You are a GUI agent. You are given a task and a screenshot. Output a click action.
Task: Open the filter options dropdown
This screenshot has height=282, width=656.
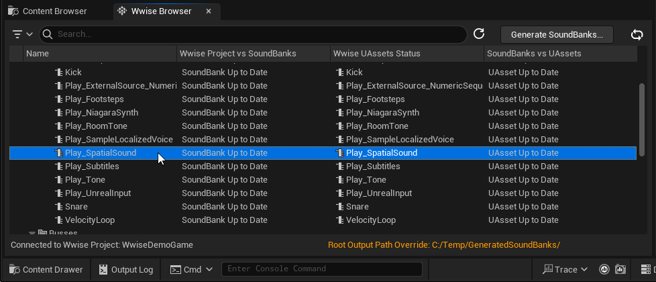(x=22, y=34)
